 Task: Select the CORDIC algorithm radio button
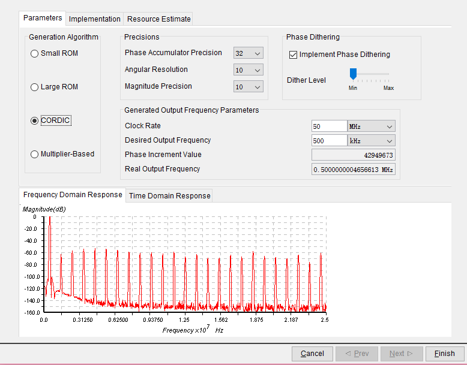coord(35,120)
